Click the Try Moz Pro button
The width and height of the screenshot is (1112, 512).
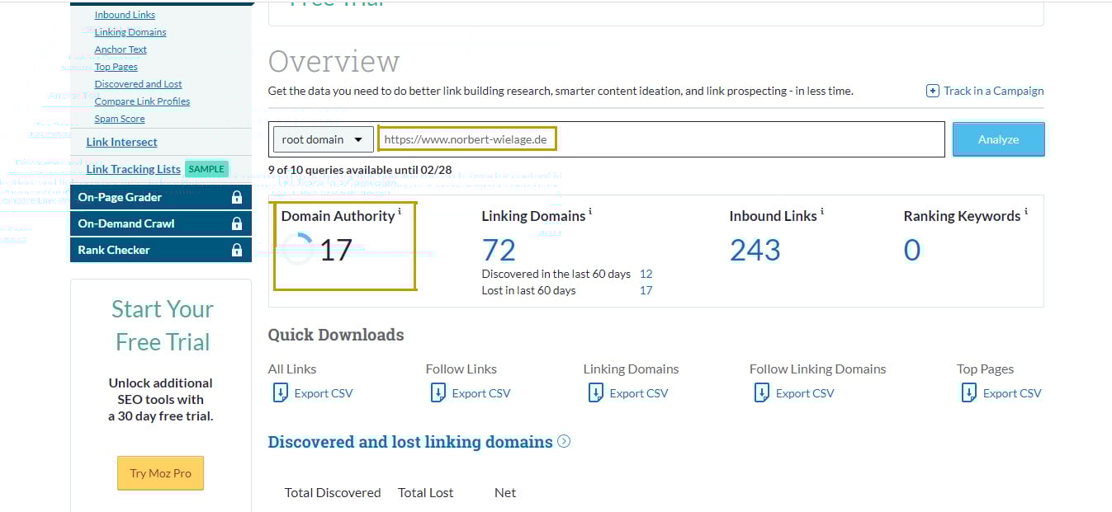click(x=160, y=472)
